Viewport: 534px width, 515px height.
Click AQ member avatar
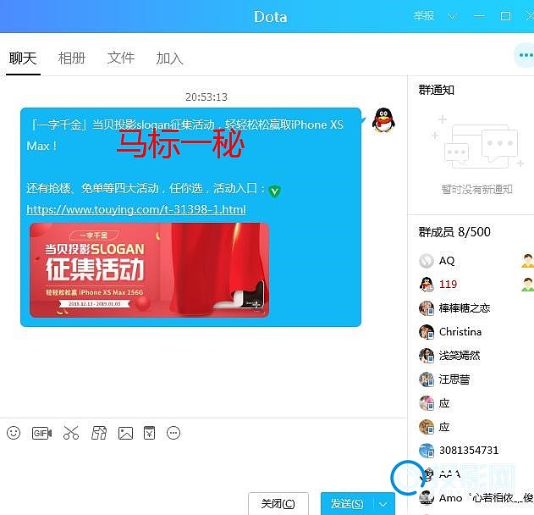pyautogui.click(x=427, y=261)
